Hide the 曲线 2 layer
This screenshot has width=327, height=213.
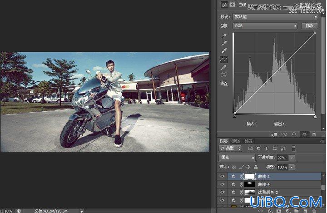click(222, 176)
